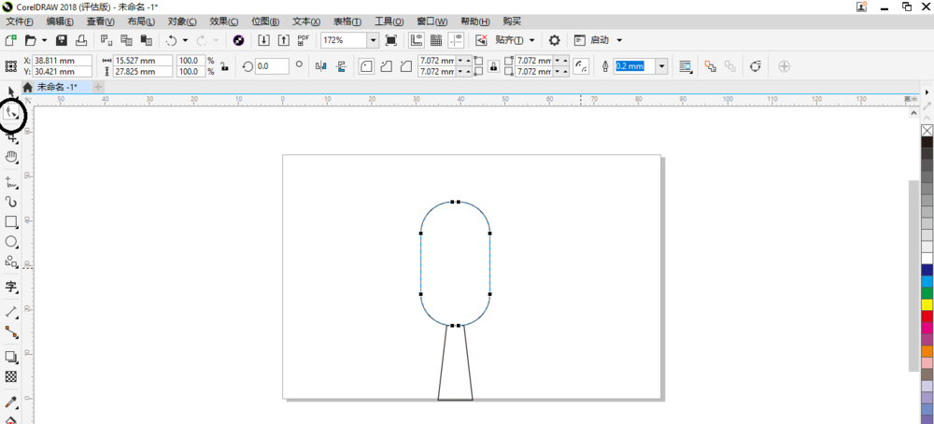Click the Publish to PDF icon
Viewport: 934px width, 424px height.
click(303, 40)
